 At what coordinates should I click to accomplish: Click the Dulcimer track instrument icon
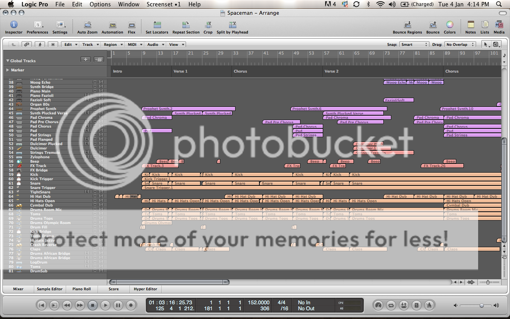tap(20, 148)
